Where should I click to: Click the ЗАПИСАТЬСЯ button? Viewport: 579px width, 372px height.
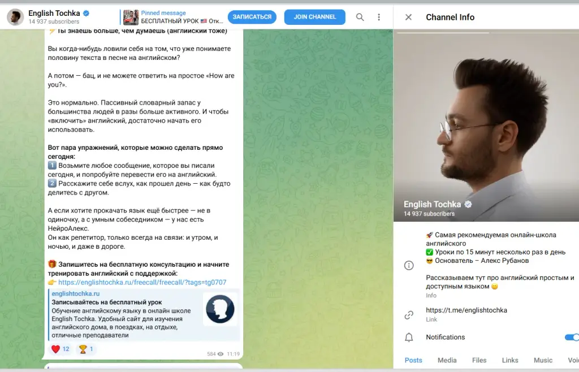[252, 17]
